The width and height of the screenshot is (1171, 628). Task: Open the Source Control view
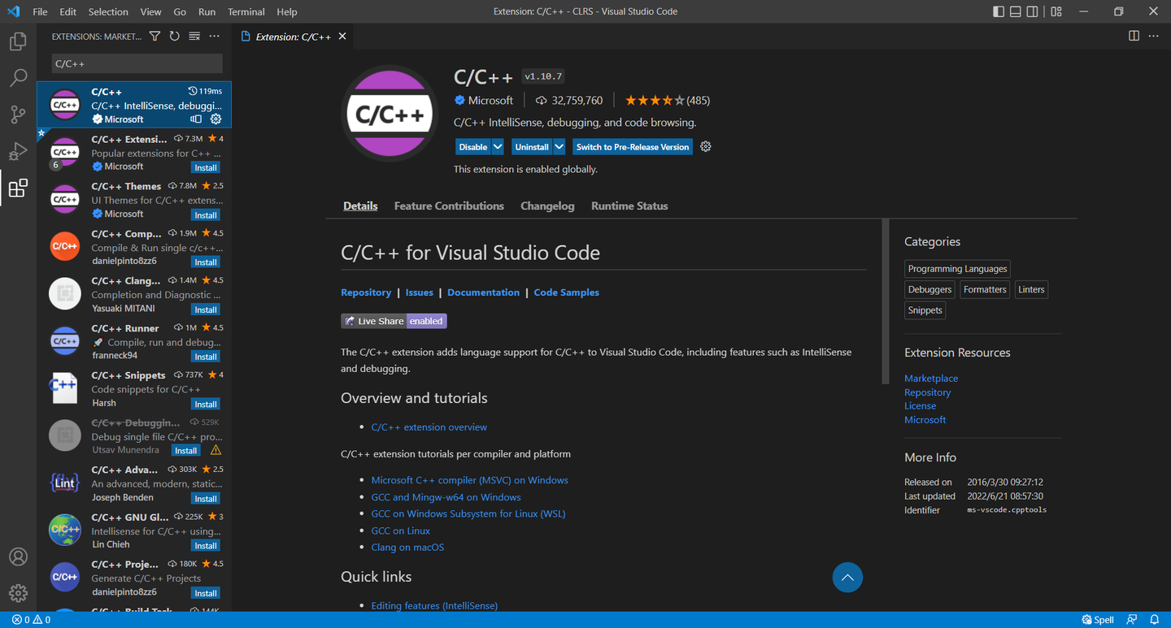click(18, 115)
